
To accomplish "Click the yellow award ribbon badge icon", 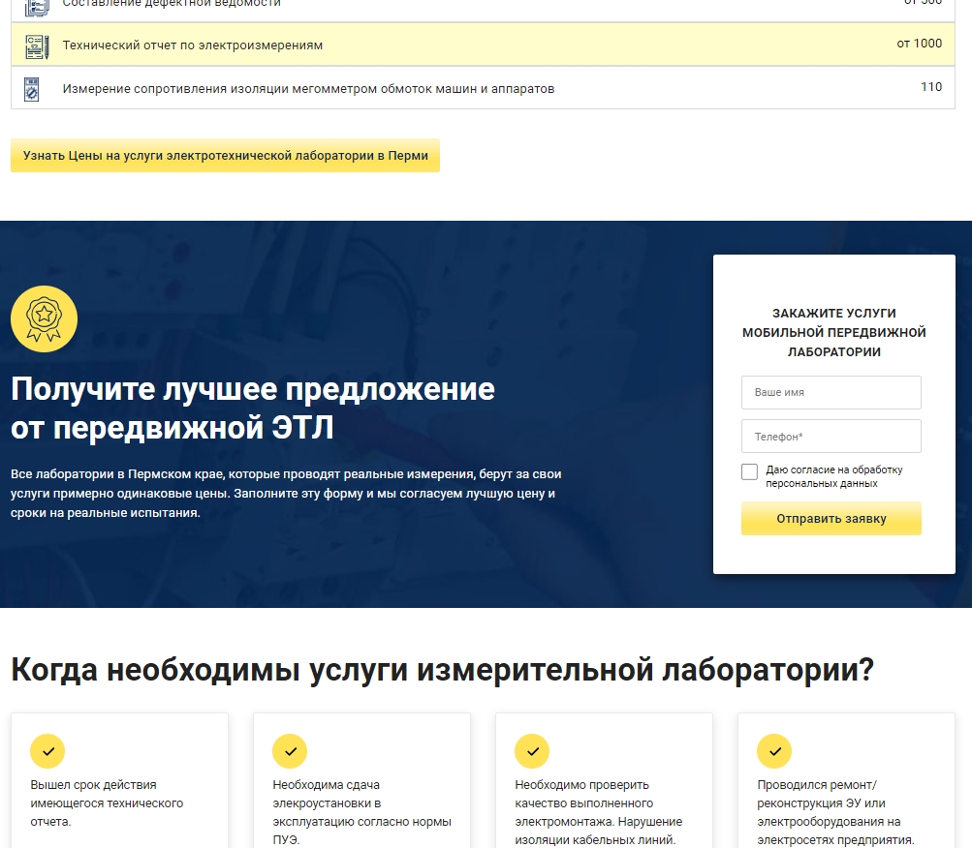I will [x=44, y=318].
